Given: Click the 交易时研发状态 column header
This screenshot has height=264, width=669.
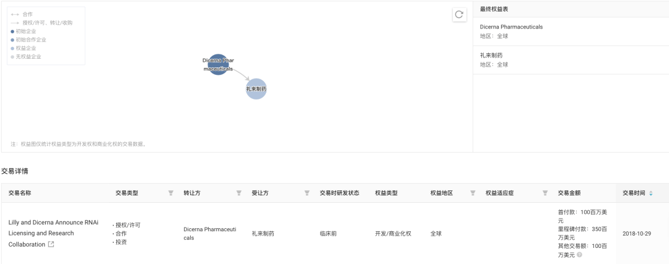Looking at the screenshot, I should [339, 193].
